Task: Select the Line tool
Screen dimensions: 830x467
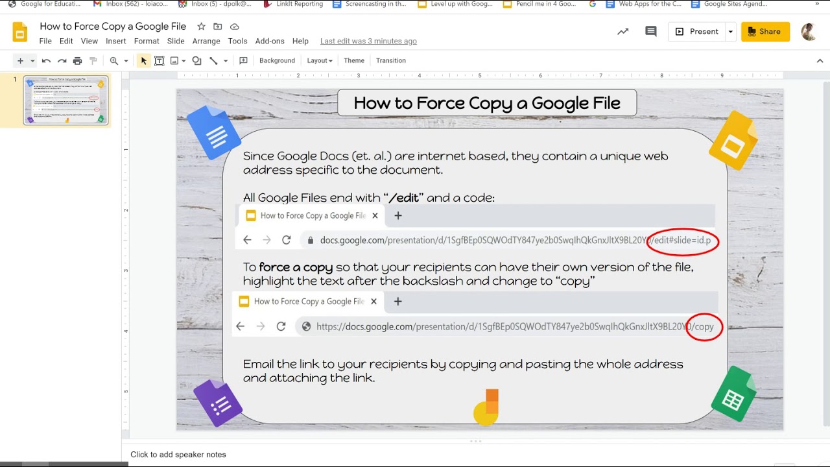Action: coord(213,61)
